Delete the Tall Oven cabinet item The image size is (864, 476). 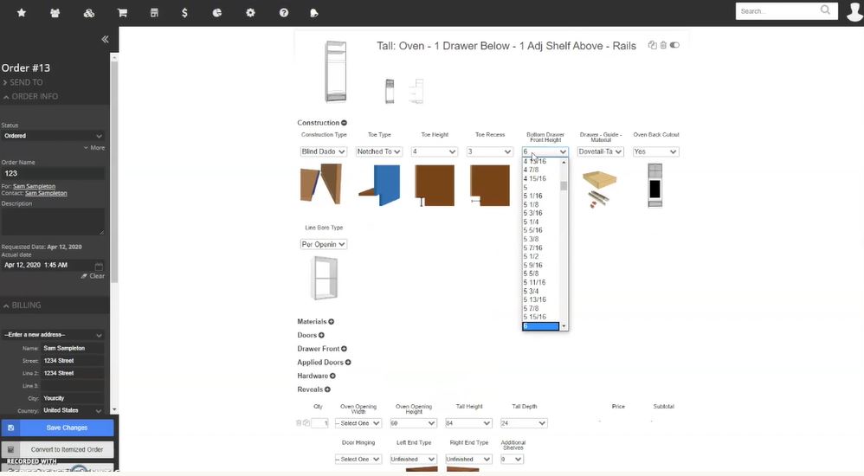coord(663,45)
